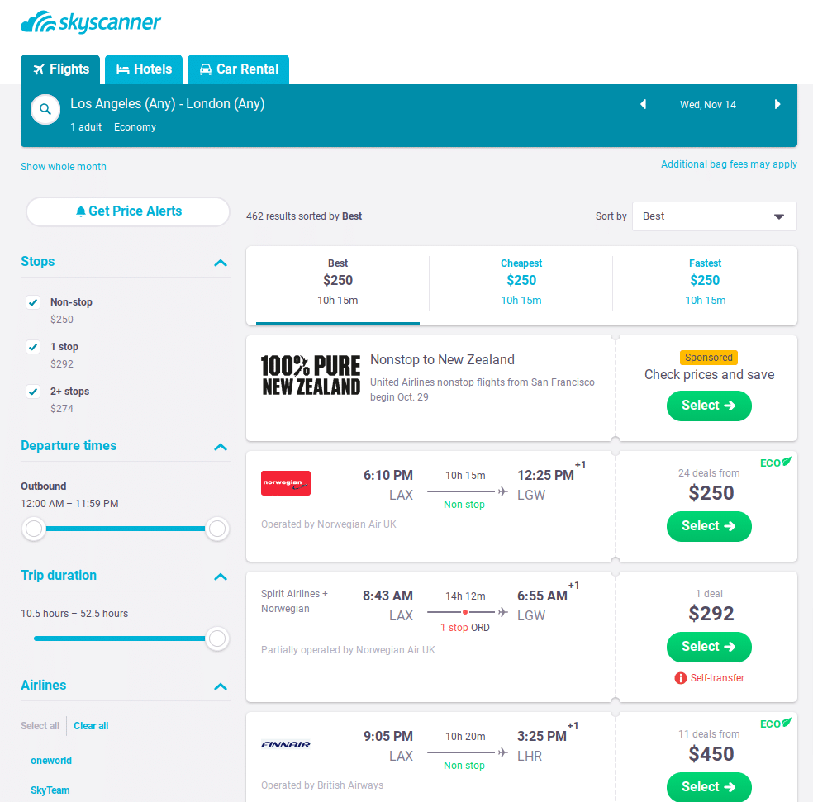
Task: Collapse the Departure times section
Action: click(x=221, y=447)
